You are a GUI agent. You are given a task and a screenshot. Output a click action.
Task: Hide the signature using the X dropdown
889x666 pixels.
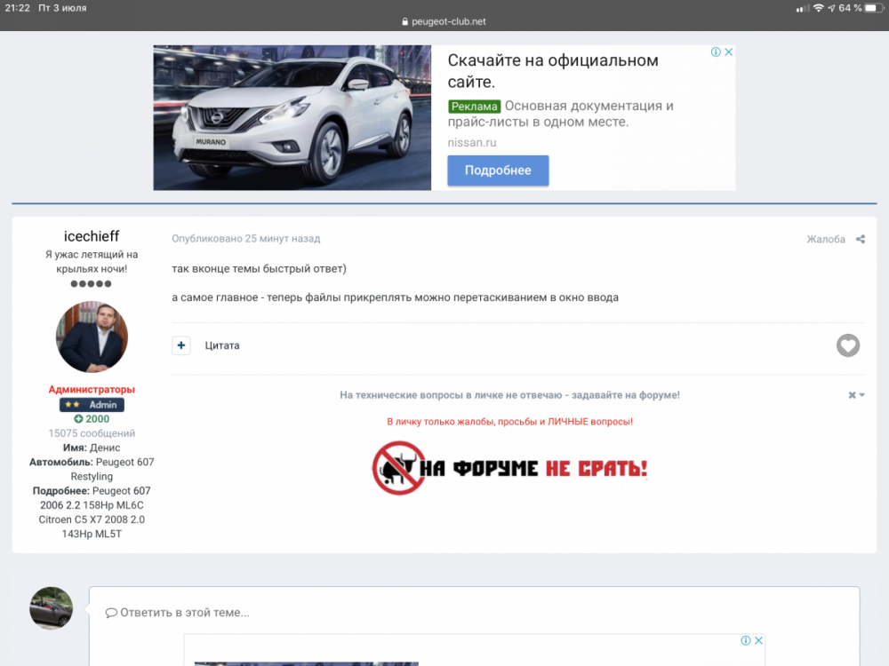[856, 395]
